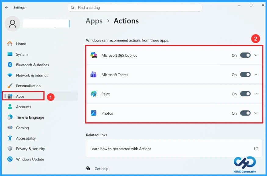Disable the Photos actions toggle
This screenshot has width=267, height=176.
[x=245, y=113]
